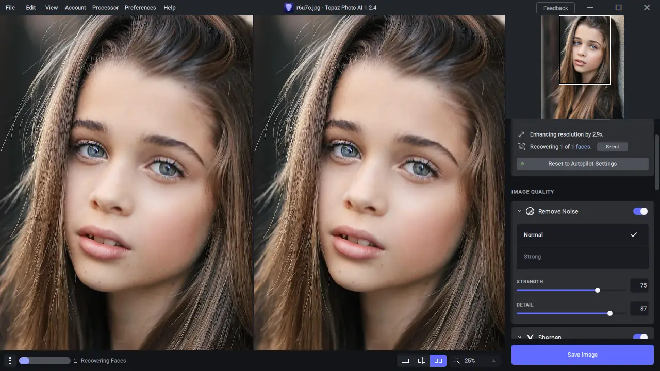Click the "Recovering Faces" status text
Screen dimensions: 660x371
pyautogui.click(x=104, y=361)
